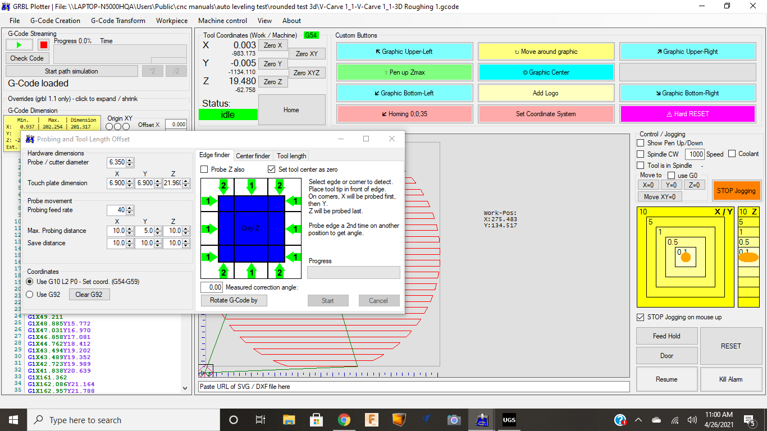Toggle Show Pen Up/Down checkbox
767x431 pixels.
pos(641,143)
